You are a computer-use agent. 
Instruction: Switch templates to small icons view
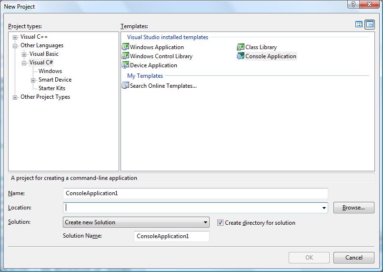370,24
